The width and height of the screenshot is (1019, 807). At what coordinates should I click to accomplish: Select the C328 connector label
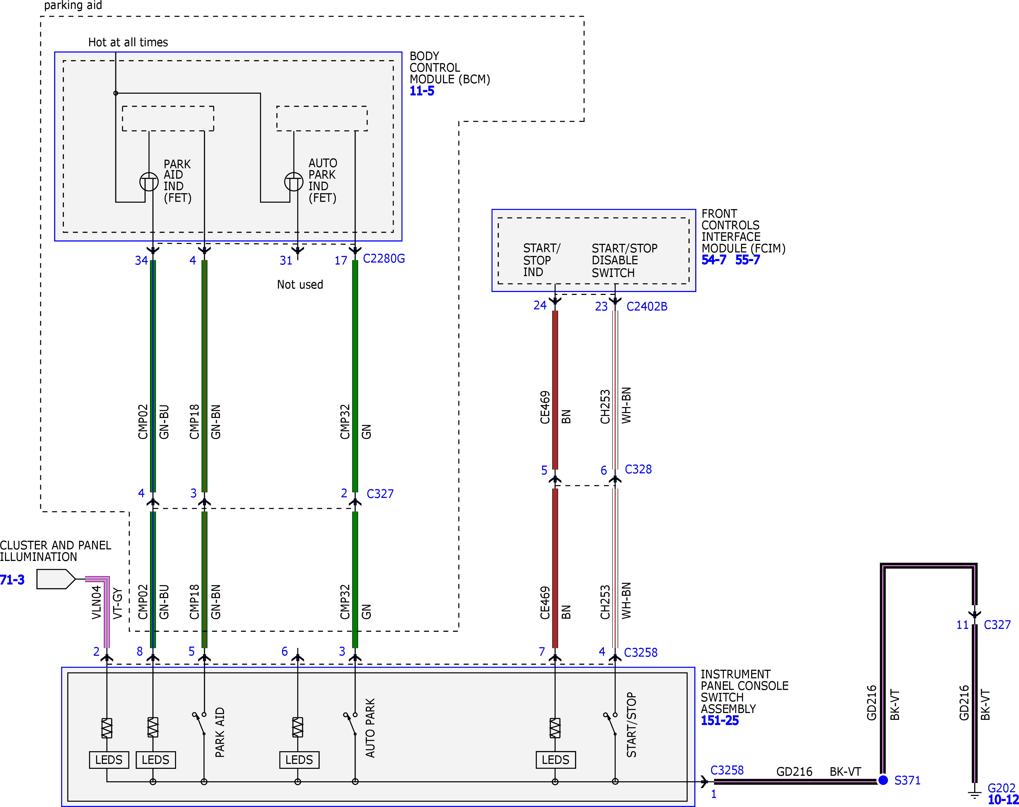point(638,469)
